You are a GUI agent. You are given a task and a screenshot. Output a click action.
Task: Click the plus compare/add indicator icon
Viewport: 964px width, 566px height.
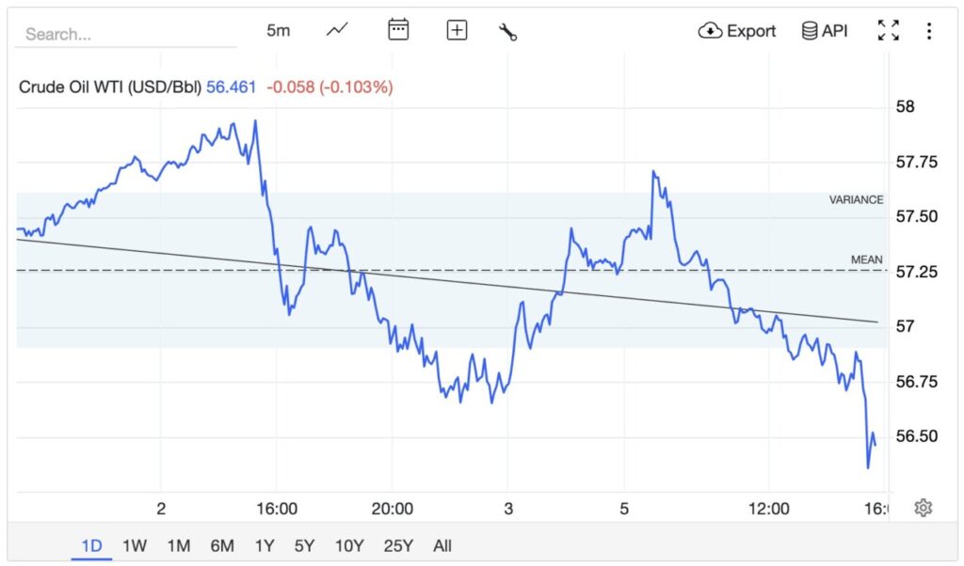pyautogui.click(x=457, y=30)
